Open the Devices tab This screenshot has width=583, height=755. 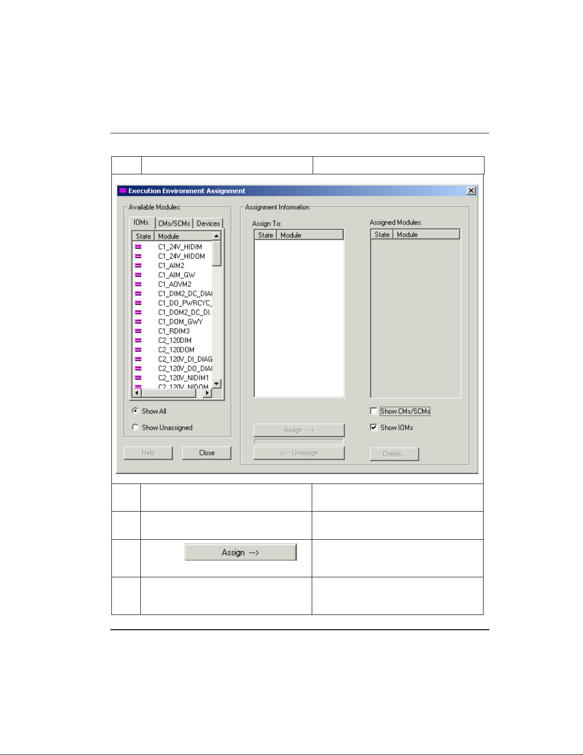point(208,223)
